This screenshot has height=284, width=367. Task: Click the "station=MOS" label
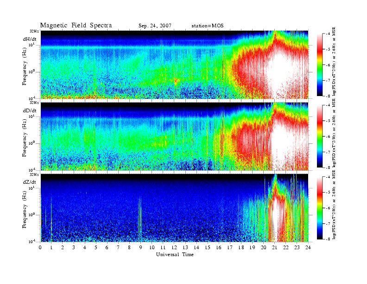(x=208, y=26)
